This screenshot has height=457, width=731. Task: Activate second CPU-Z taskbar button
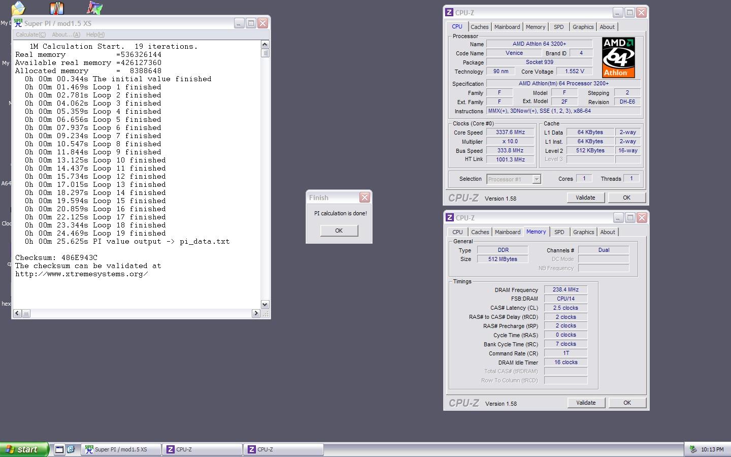click(283, 449)
